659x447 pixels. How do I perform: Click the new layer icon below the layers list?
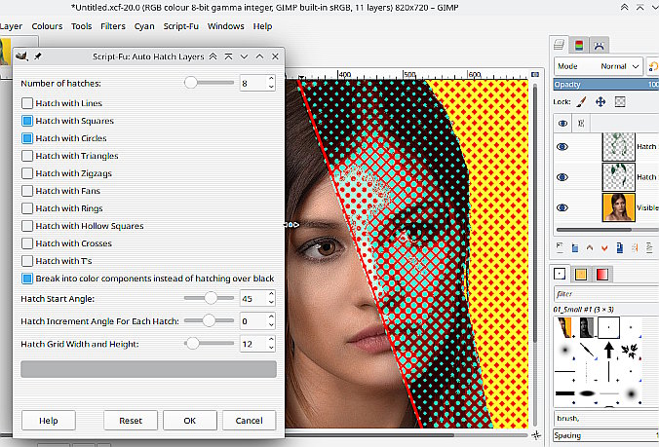(560, 247)
